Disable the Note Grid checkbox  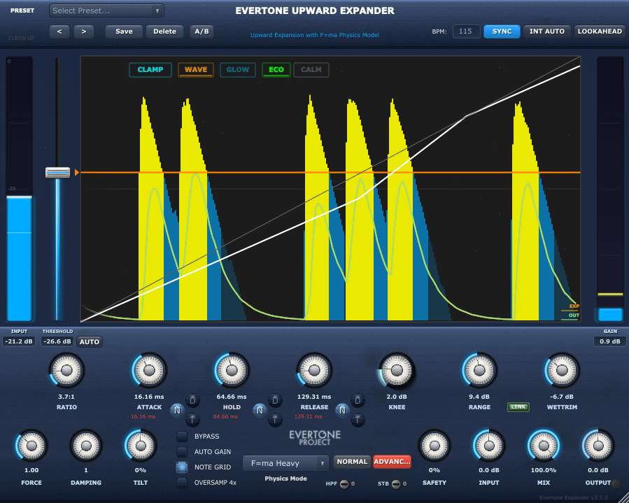(182, 467)
